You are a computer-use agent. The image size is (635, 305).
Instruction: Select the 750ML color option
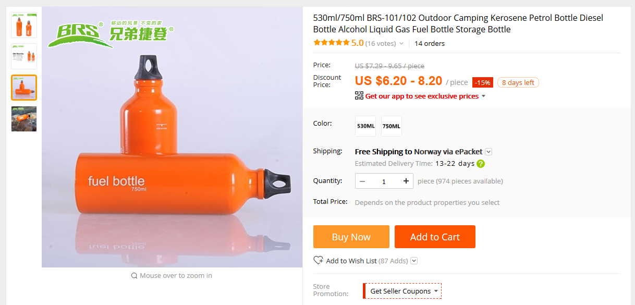point(391,126)
